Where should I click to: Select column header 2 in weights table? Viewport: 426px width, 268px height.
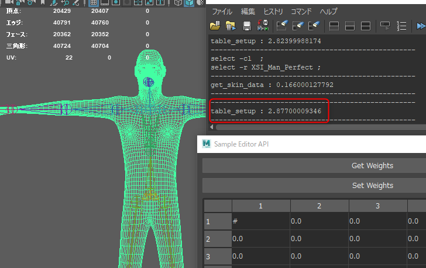(319, 206)
